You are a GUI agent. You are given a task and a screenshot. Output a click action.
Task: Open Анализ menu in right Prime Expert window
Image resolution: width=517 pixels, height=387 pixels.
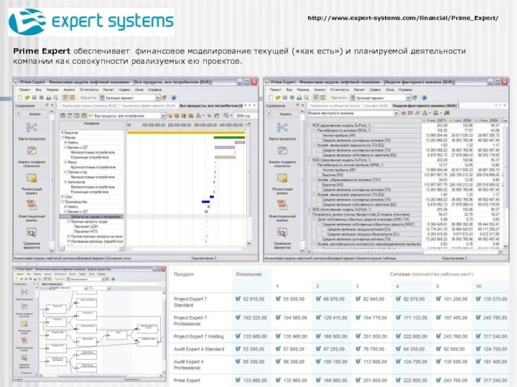[319, 90]
